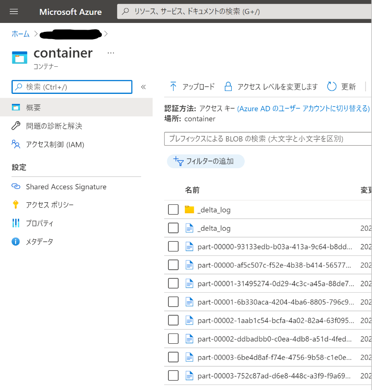Check the _delta_log folder checkbox
The height and width of the screenshot is (390, 372).
[173, 209]
